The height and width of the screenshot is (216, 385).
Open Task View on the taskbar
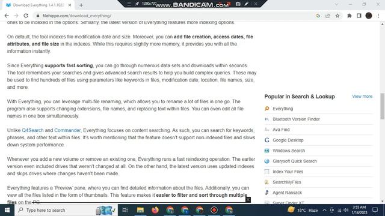pos(125,210)
